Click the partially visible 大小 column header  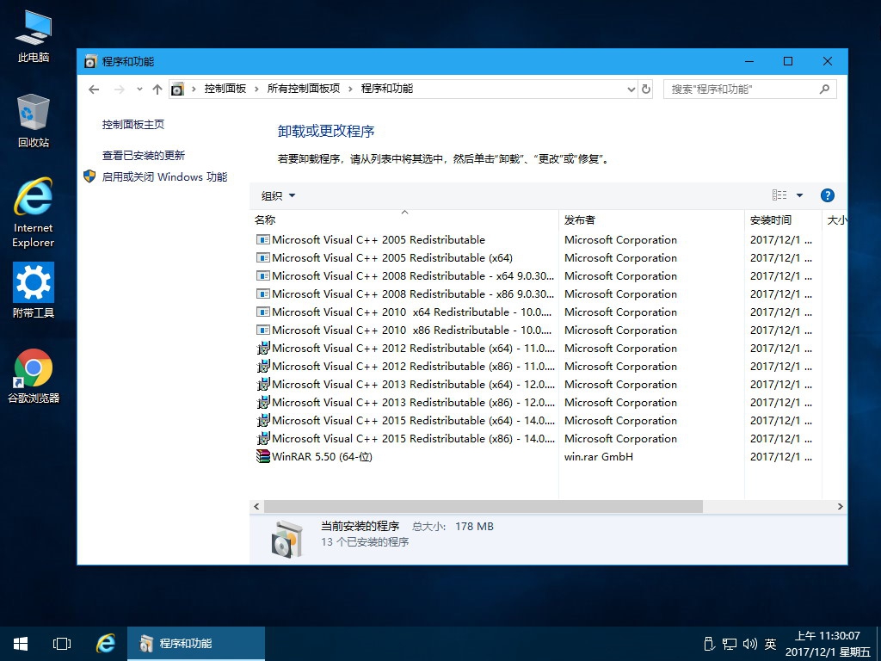(x=835, y=219)
